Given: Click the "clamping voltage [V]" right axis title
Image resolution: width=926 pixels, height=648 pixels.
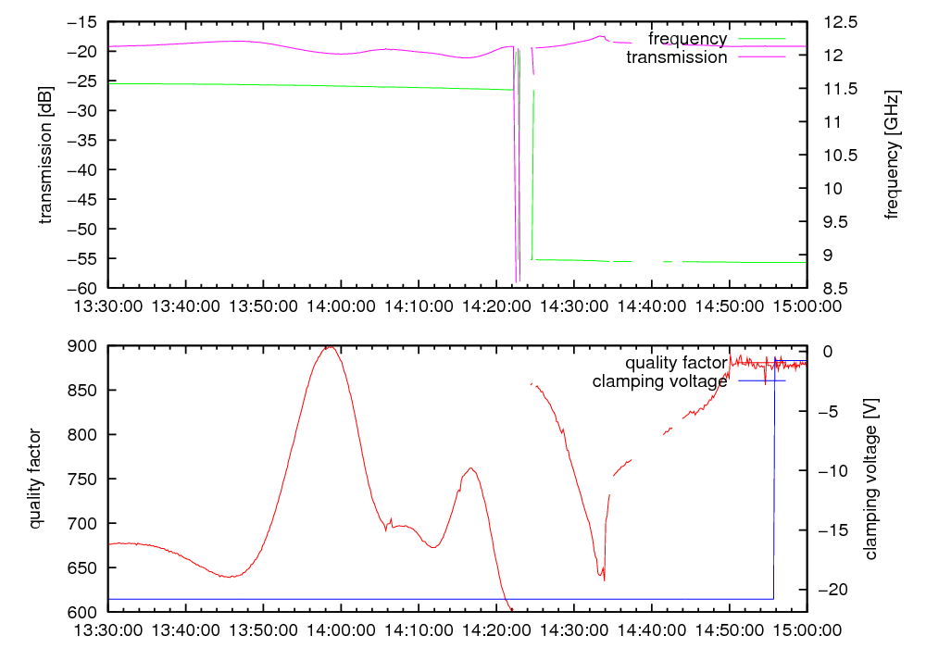Looking at the screenshot, I should point(870,479).
